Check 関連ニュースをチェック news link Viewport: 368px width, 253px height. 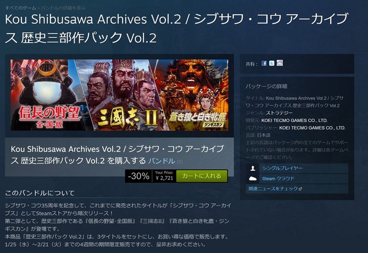click(x=273, y=189)
